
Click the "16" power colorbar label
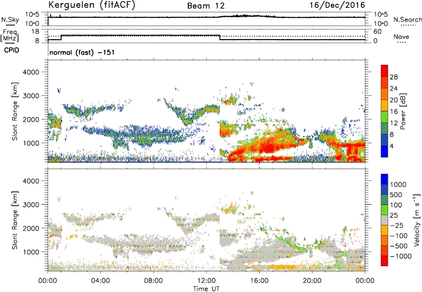394,112
